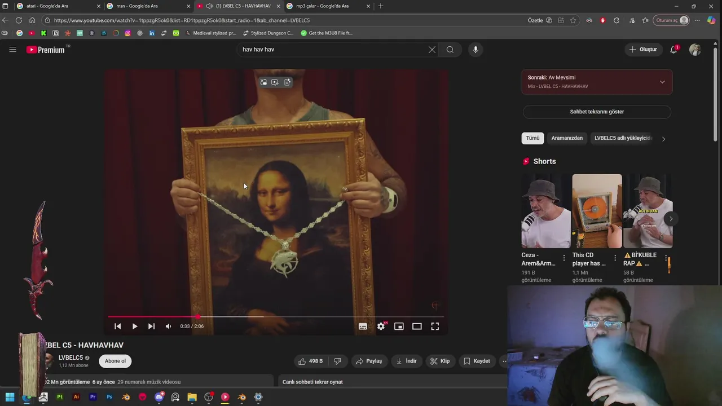Open LVBELC5 channel name link
The image size is (722, 406).
click(71, 358)
